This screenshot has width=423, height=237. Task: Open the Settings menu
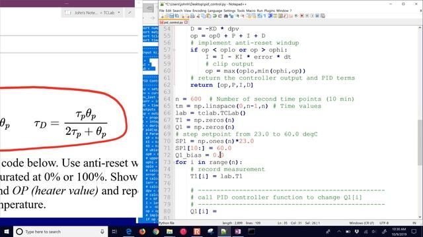(229, 11)
